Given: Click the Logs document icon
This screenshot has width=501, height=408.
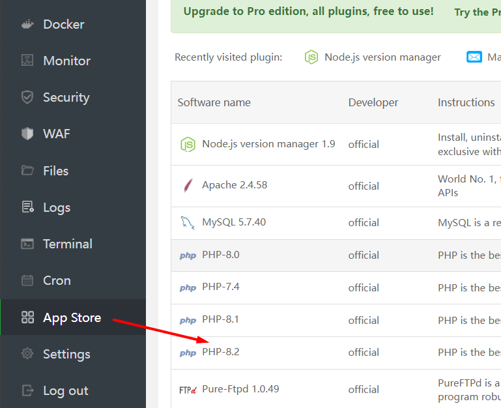Looking at the screenshot, I should 28,207.
